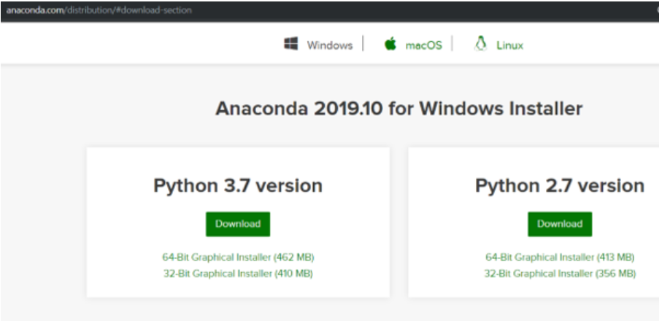Screen dimensions: 662x324
Task: Click the Python 3.7 version heading
Action: pos(238,185)
